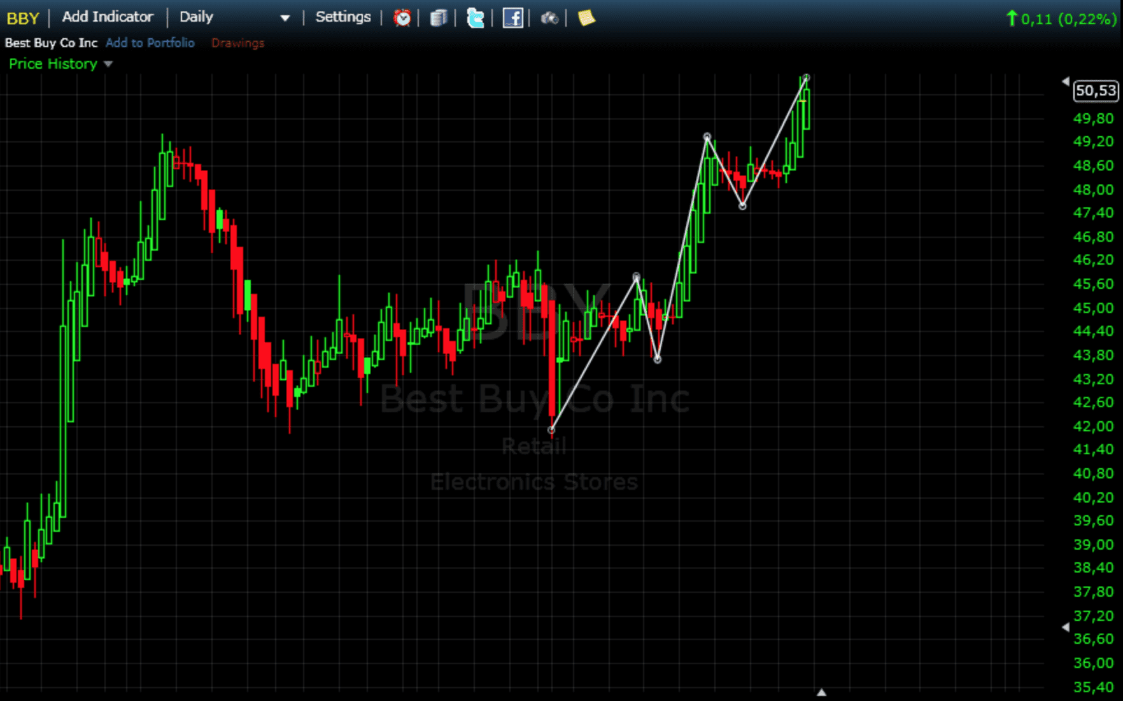
Task: Click the 35,40 price axis label
Action: coord(1093,687)
